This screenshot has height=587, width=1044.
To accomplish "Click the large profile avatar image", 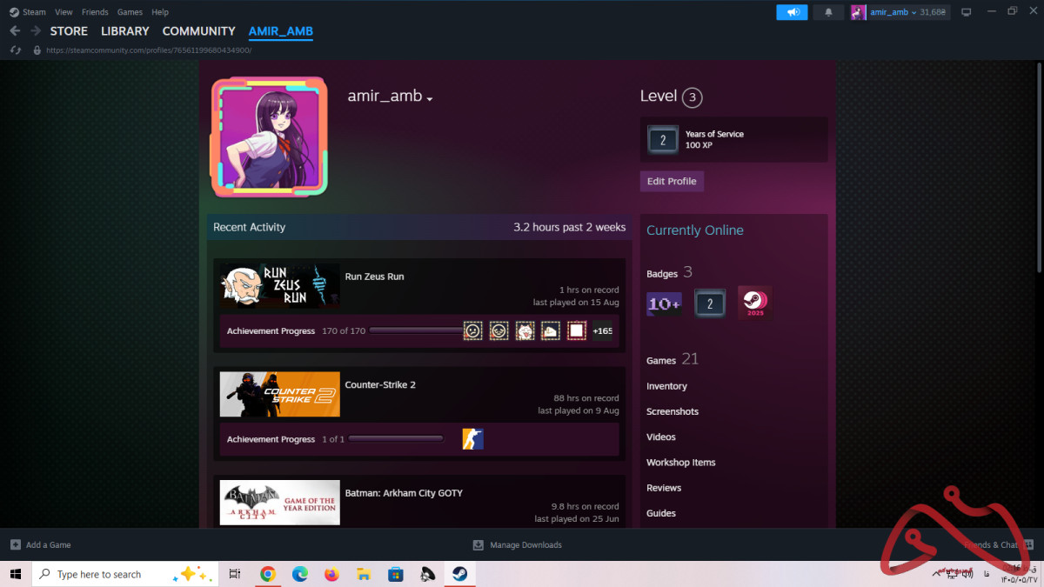I will point(269,137).
